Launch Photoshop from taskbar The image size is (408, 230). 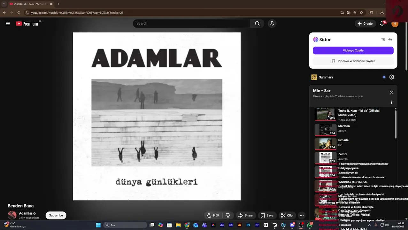pyautogui.click(x=248, y=225)
